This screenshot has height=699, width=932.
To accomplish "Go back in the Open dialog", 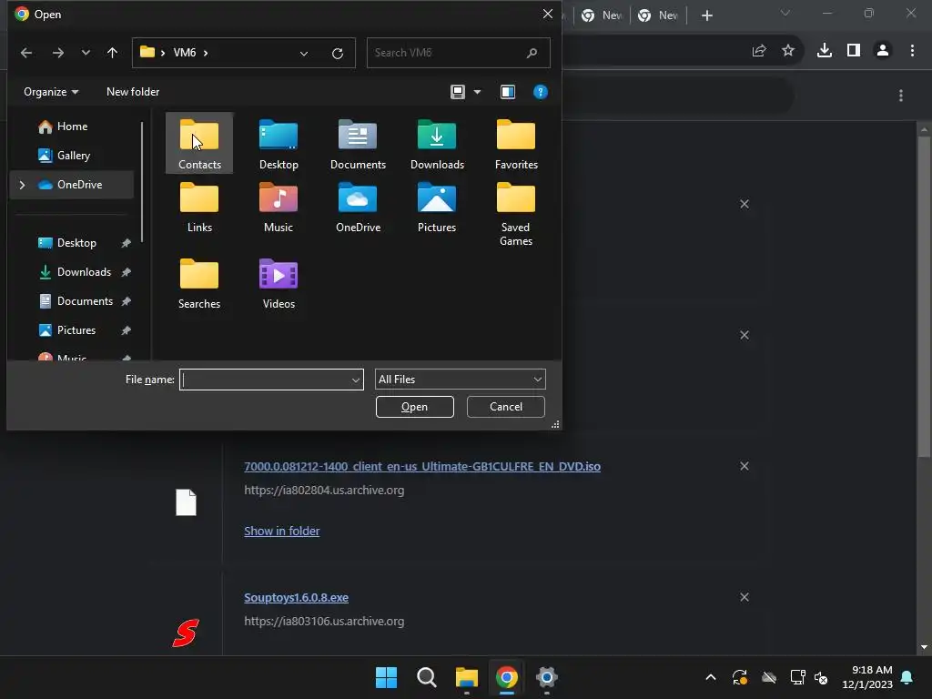I will (26, 53).
